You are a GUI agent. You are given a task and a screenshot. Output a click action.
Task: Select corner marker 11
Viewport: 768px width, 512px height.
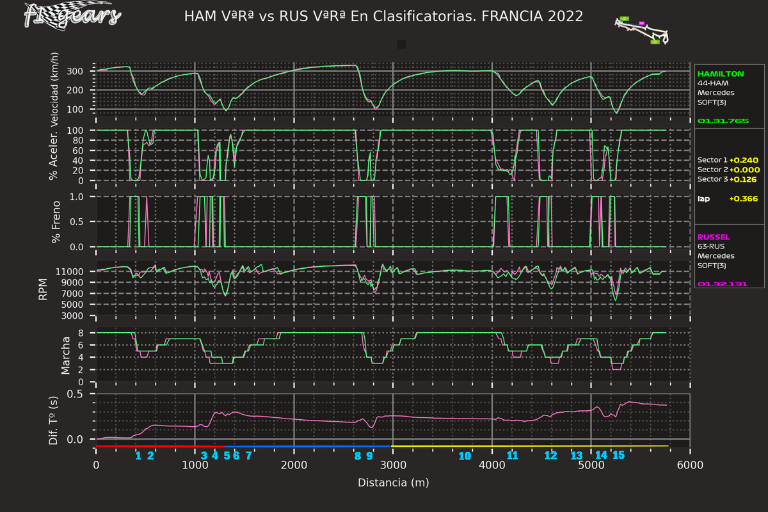512,456
